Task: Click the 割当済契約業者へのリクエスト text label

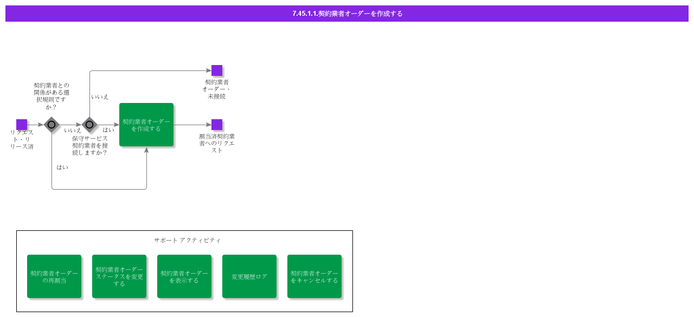Action: coord(217,143)
